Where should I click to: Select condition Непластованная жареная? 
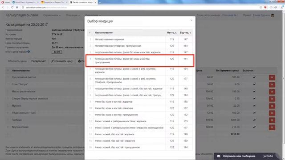click(140, 40)
